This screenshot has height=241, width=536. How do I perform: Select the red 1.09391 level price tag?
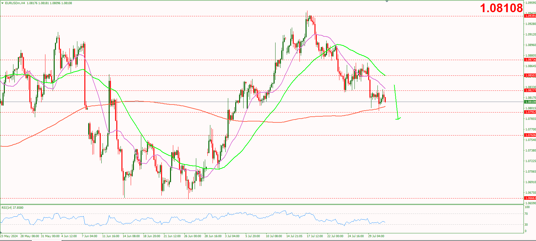click(x=530, y=16)
